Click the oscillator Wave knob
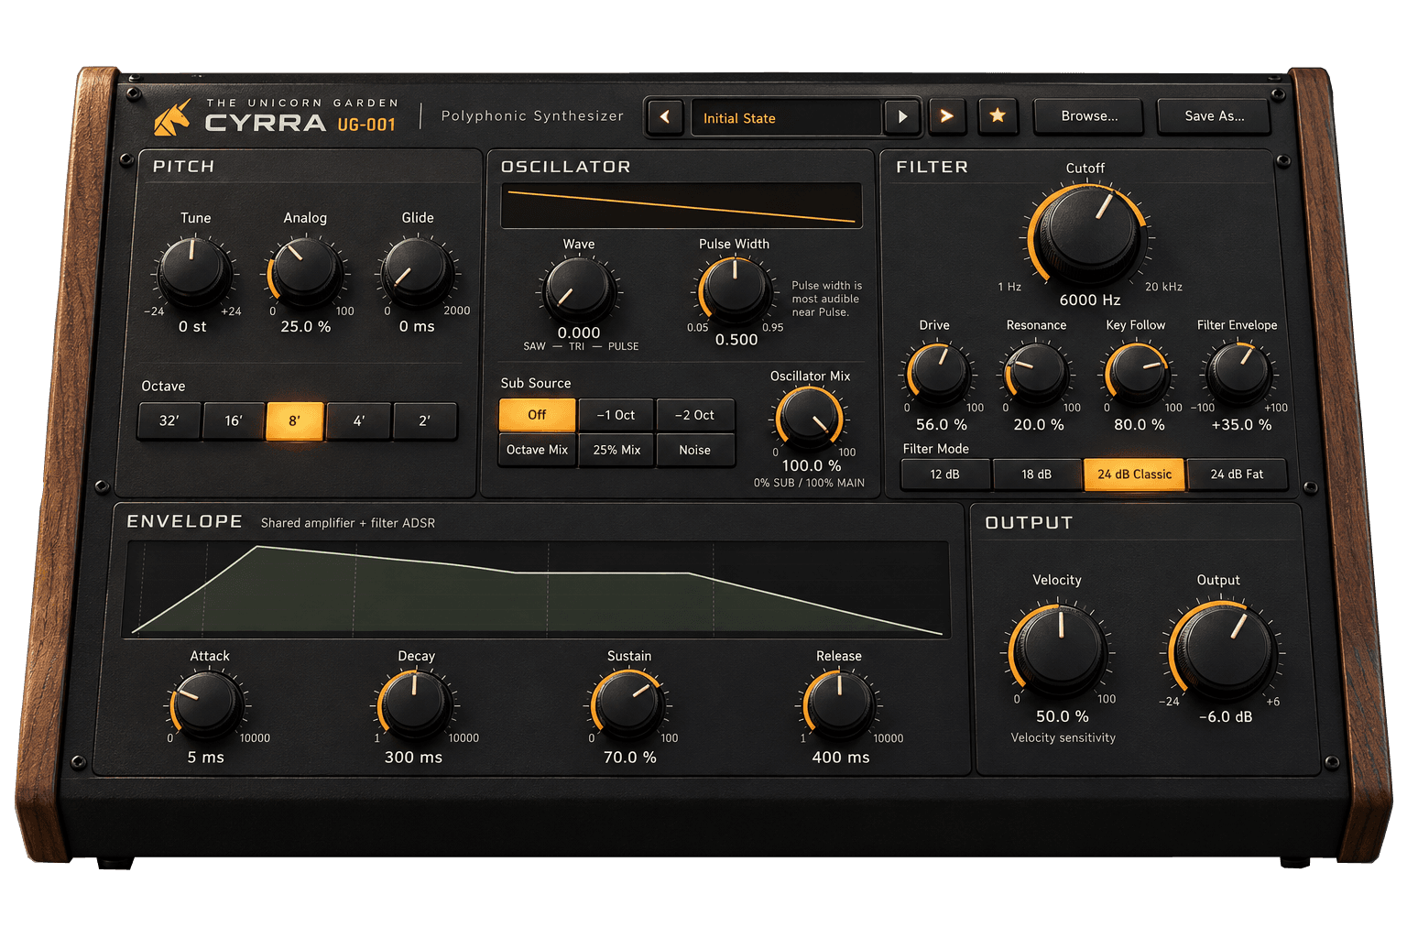This screenshot has width=1407, height=938. pos(578,289)
